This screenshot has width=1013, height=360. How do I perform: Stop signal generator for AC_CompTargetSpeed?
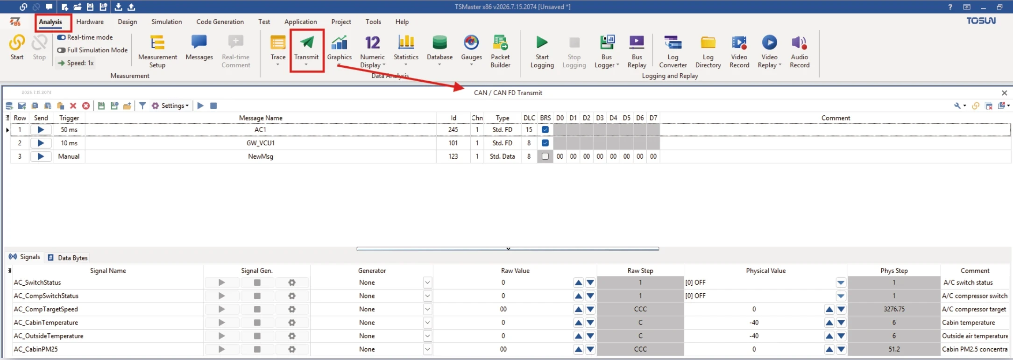(x=257, y=309)
